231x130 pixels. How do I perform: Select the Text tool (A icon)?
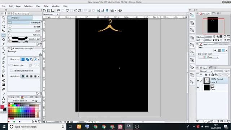click(3, 98)
